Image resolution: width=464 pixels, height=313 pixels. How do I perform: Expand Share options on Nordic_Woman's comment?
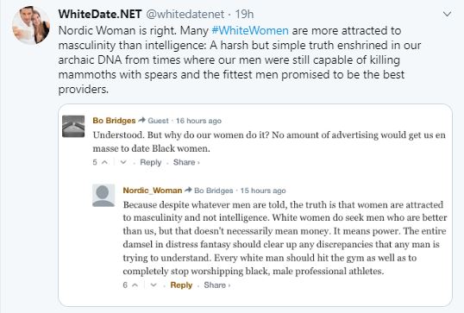(217, 285)
